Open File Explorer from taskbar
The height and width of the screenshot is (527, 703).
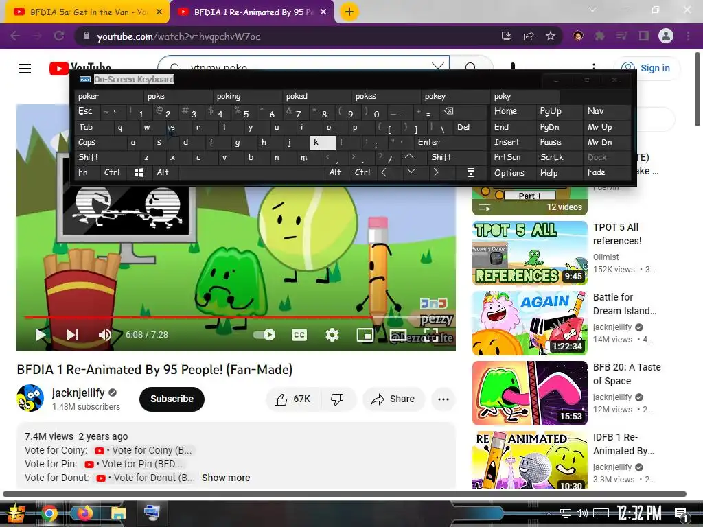pos(118,513)
